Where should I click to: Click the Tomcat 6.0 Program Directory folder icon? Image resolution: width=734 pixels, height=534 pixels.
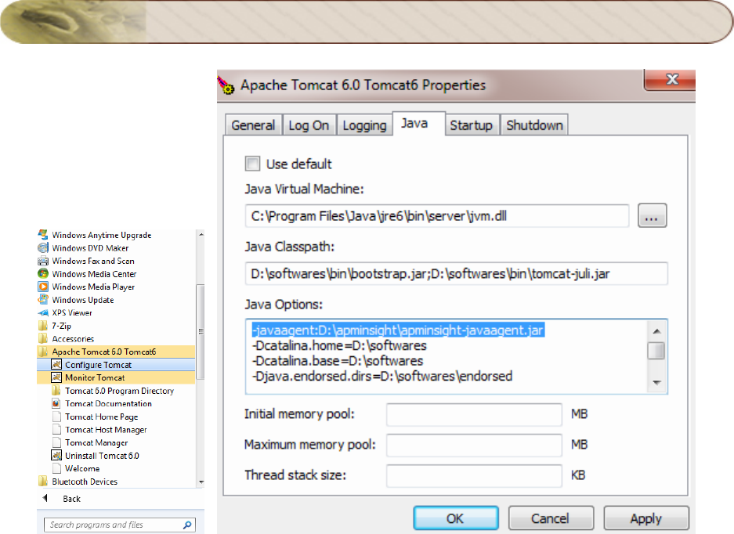[x=56, y=390]
